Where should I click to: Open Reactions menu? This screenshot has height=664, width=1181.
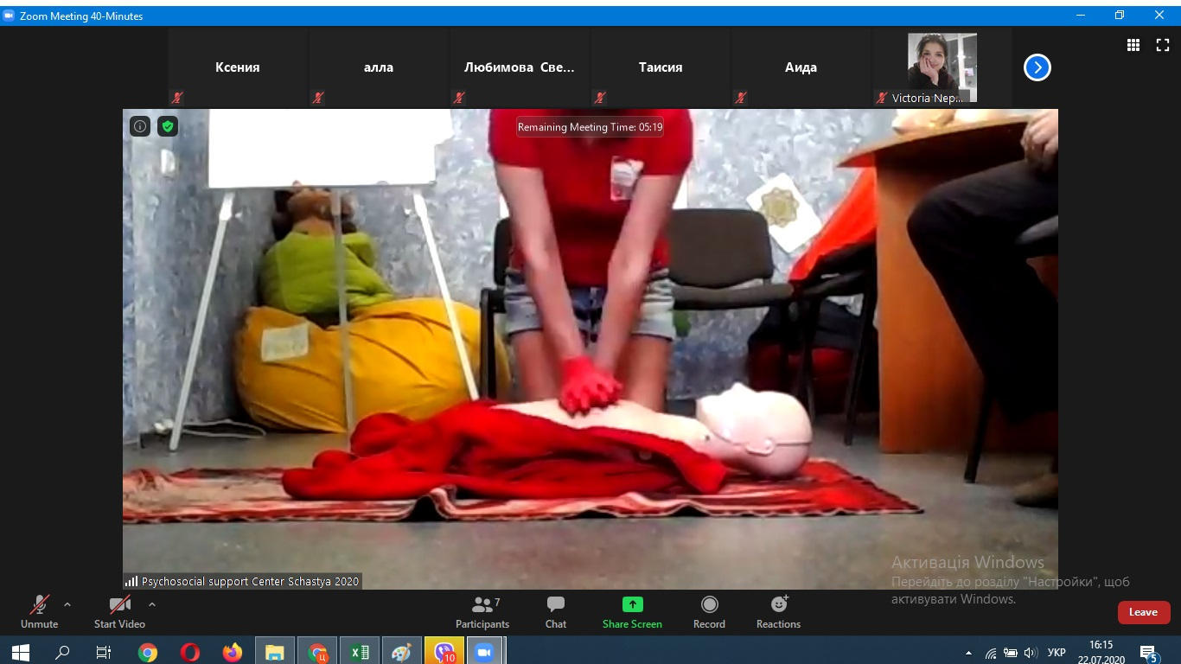click(x=778, y=611)
